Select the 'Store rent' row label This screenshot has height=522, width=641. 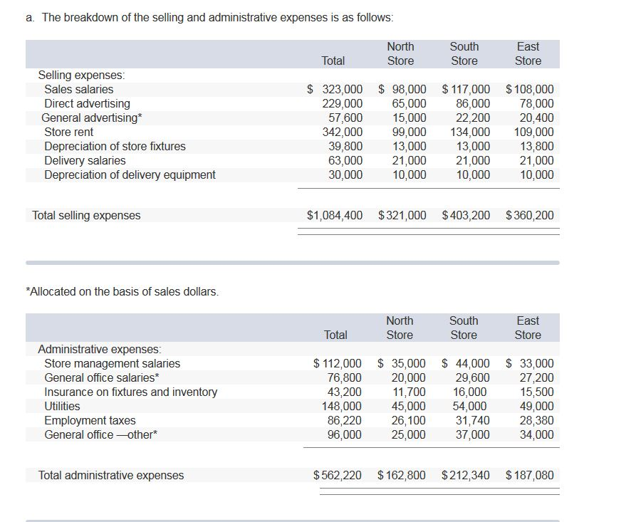point(68,132)
